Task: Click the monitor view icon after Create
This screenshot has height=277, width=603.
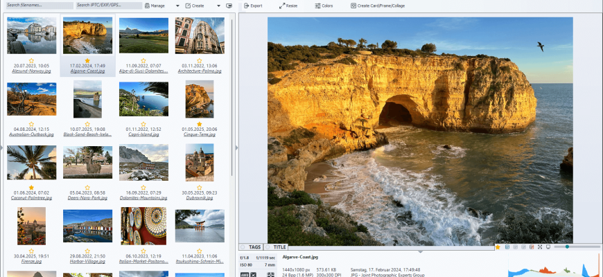Action: 229,6
